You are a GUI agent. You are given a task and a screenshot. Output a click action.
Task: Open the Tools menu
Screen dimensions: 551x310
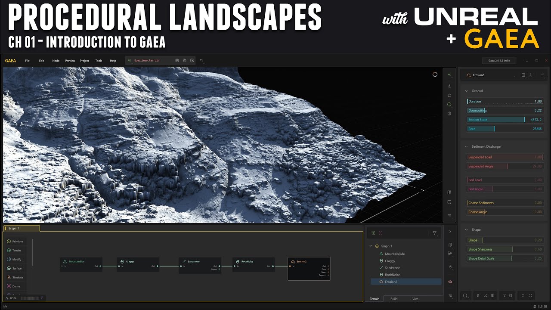(99, 61)
